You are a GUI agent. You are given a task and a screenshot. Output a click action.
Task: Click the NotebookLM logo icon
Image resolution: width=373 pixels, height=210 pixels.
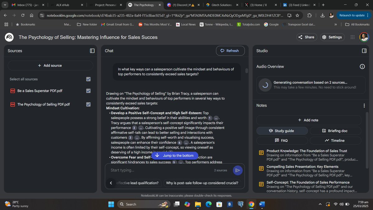coord(9,37)
